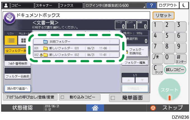
Task: Open folder 新しいフォルダー 001
Action: coord(76,48)
